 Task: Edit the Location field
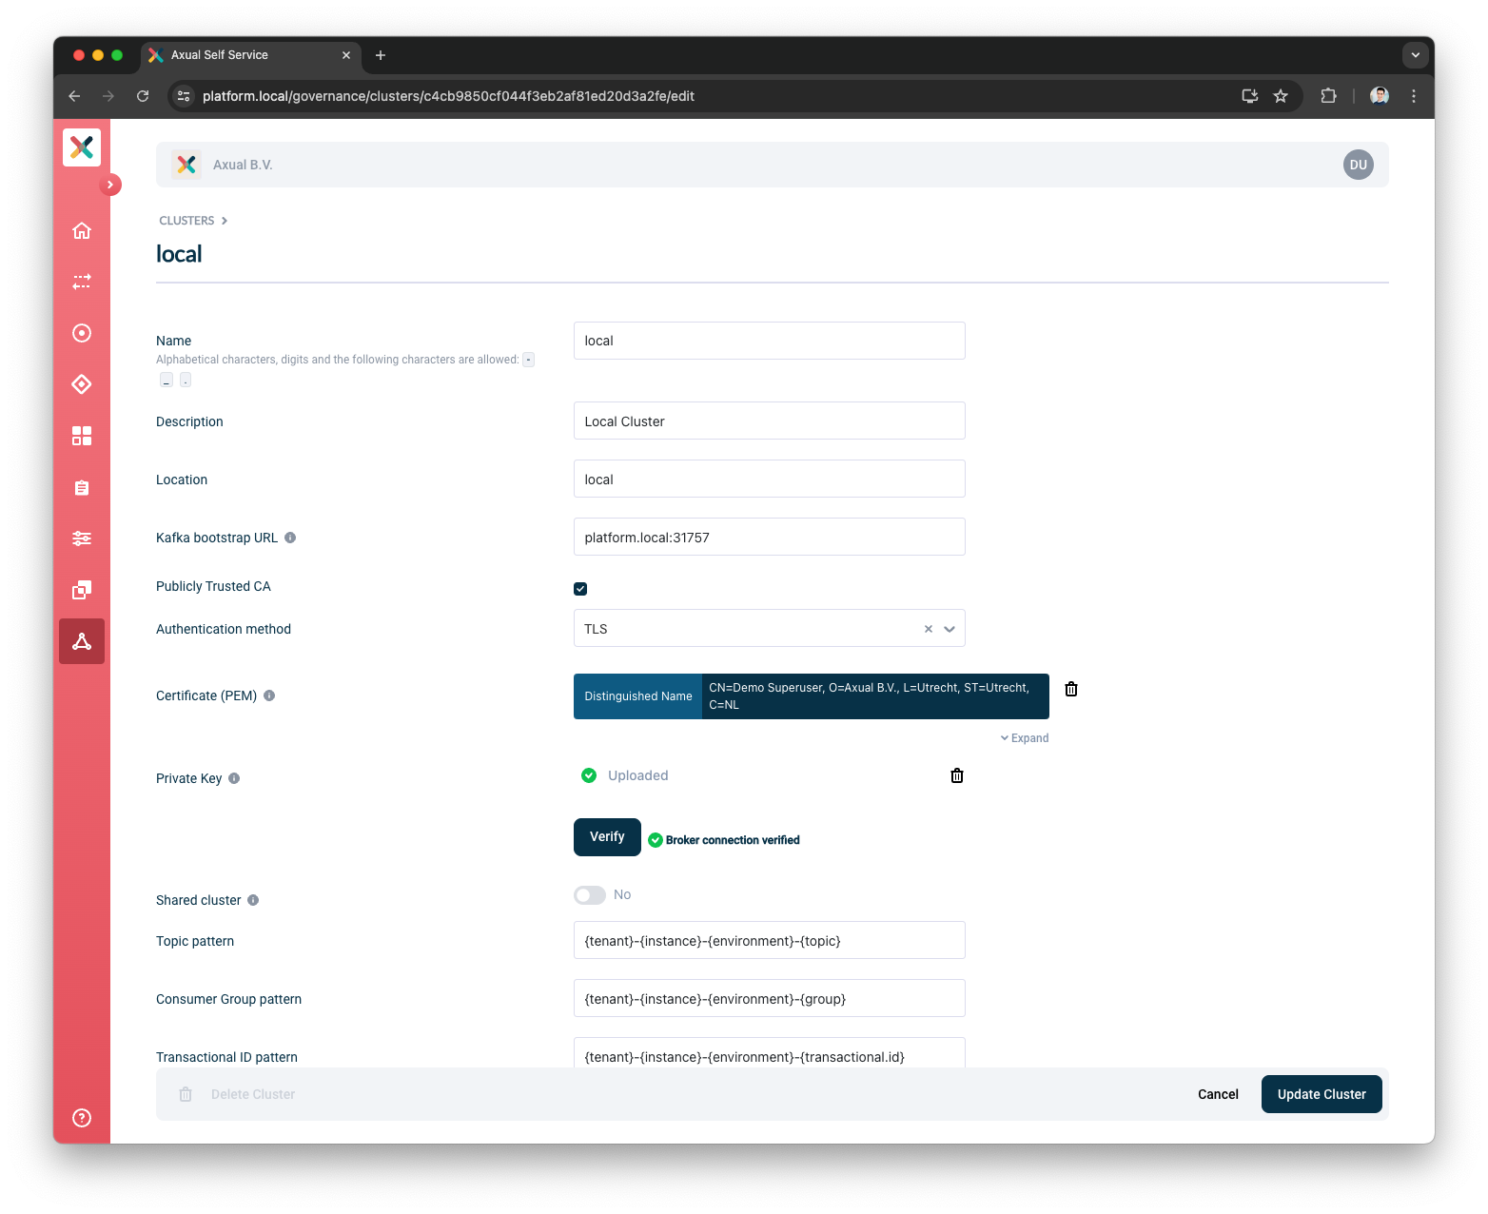pyautogui.click(x=770, y=479)
